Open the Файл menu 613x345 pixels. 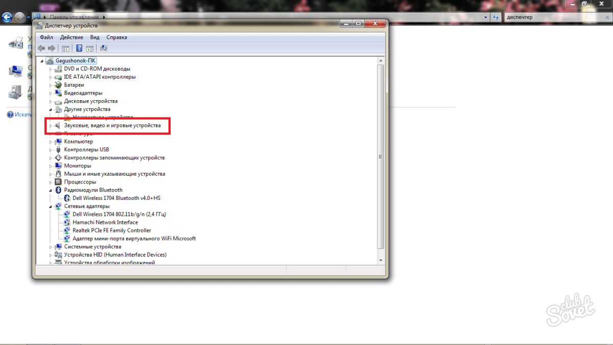tap(46, 37)
